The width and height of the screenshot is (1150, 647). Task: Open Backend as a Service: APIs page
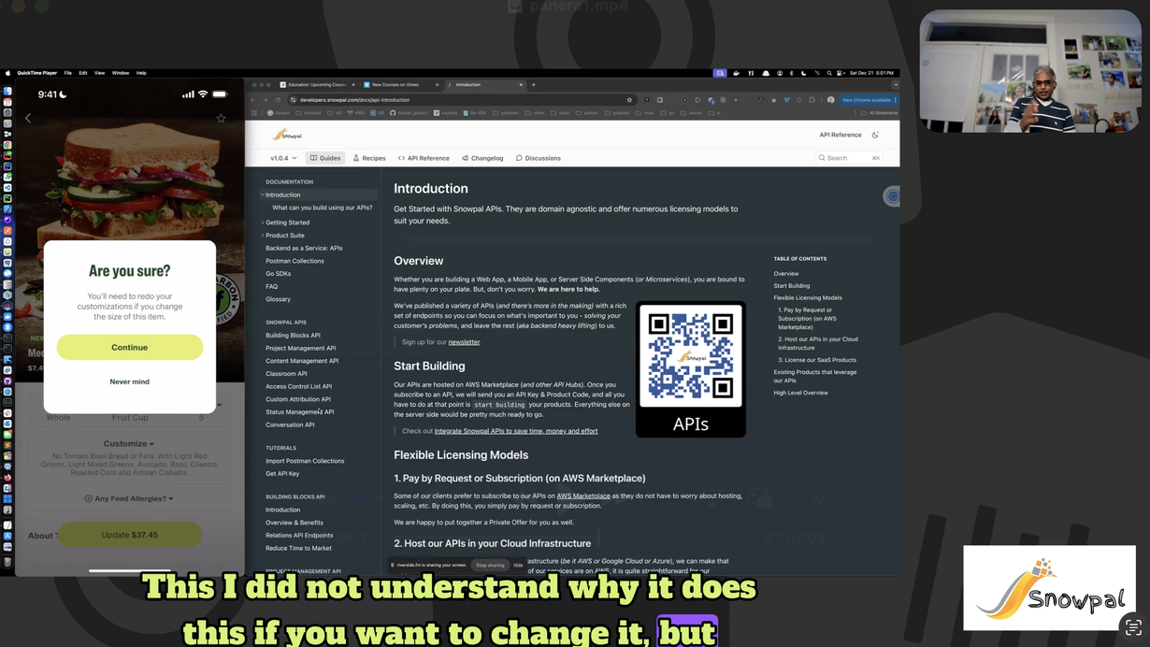[x=304, y=248]
